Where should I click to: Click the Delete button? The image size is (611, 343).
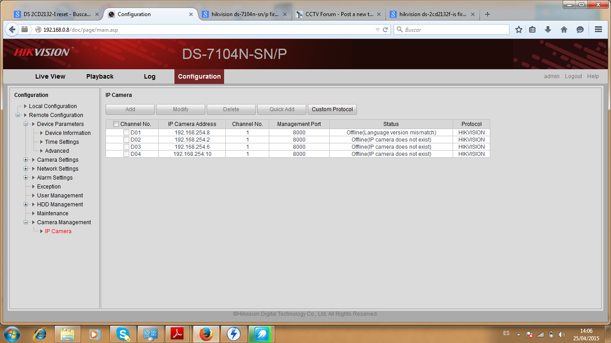[231, 109]
